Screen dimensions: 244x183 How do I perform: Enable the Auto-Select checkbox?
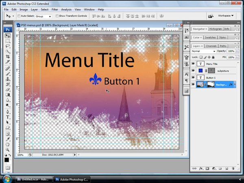[19, 16]
